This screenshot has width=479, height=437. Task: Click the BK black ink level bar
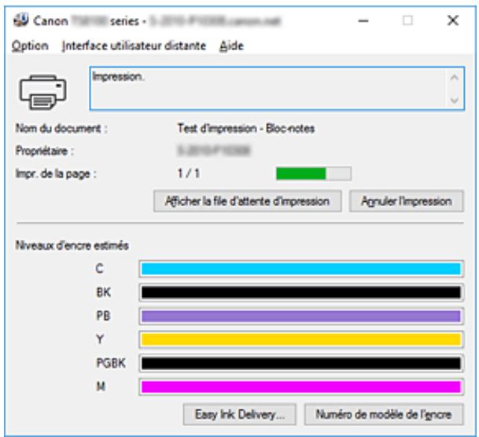301,292
